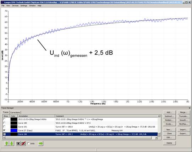The image size is (192, 152).
Task: Click the Min/Max... button
Action: 184,124
